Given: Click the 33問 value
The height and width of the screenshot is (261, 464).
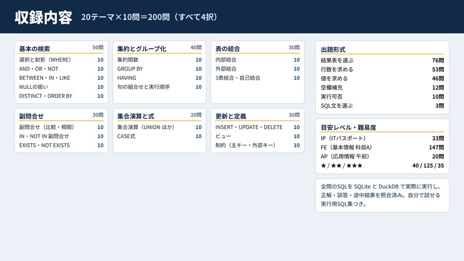Looking at the screenshot, I should [x=438, y=138].
